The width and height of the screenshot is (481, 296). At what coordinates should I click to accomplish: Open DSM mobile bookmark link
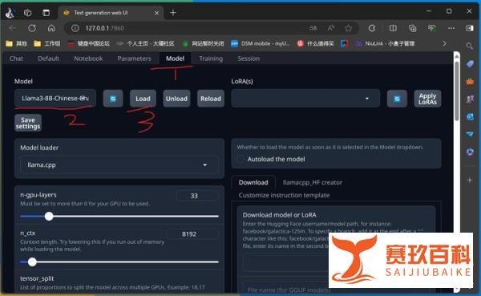point(261,43)
